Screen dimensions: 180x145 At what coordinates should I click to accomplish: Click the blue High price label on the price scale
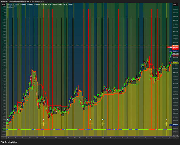pyautogui.click(x=174, y=51)
